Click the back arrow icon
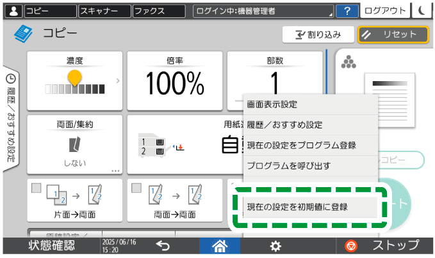The height and width of the screenshot is (258, 435). click(163, 246)
